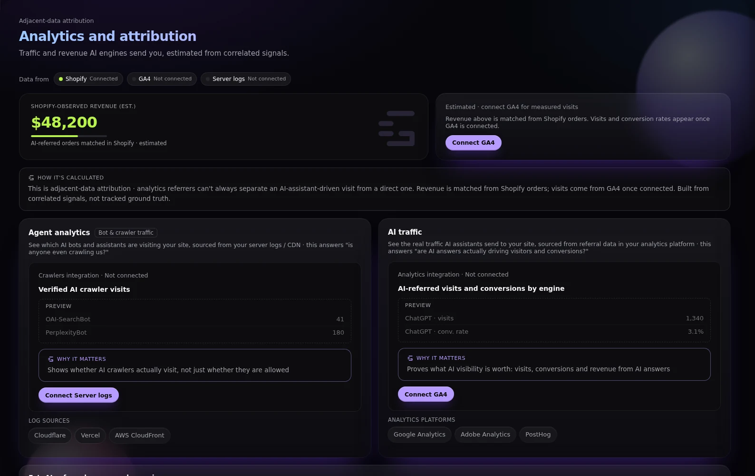Click the Agent analytics panel title
755x476 pixels.
(x=59, y=233)
